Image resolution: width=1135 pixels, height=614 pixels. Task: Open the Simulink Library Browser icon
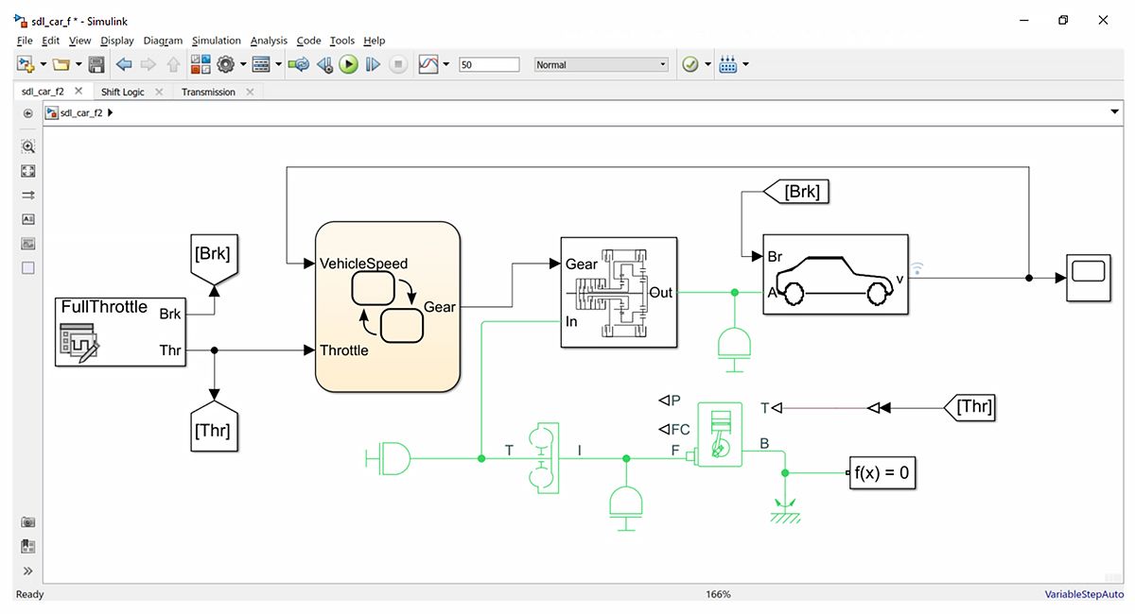coord(201,64)
